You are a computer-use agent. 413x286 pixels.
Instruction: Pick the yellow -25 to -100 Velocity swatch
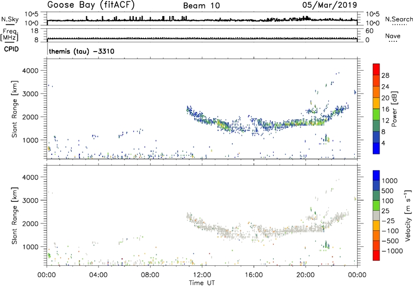pos(376,226)
